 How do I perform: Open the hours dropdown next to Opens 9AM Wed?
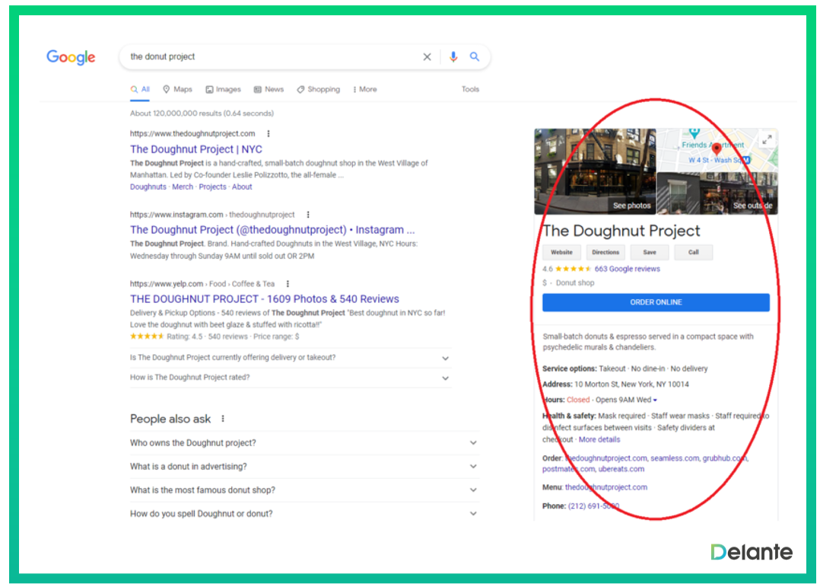coord(655,400)
